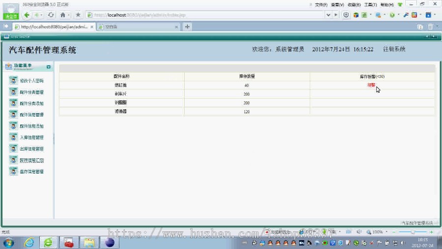Click the zoom-out minus button in status bar

[394, 232]
